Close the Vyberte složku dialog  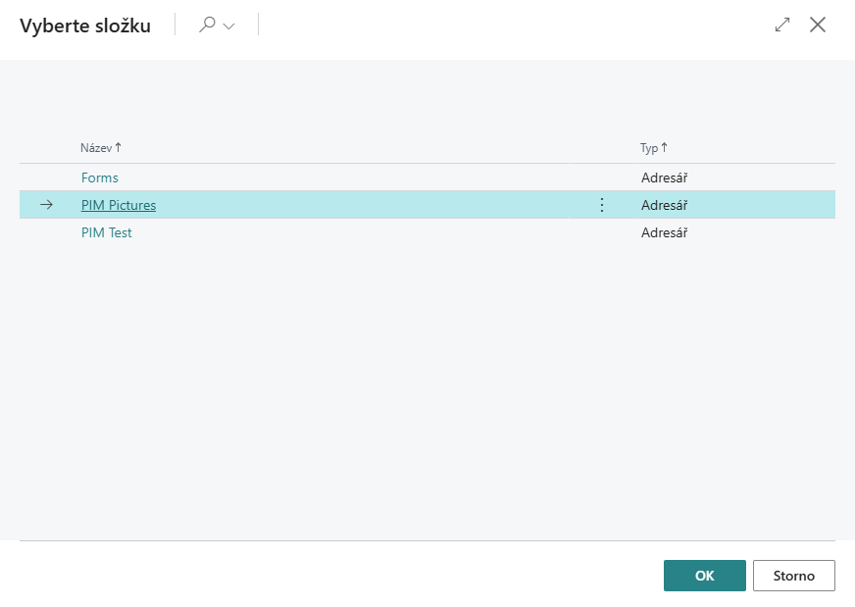818,25
